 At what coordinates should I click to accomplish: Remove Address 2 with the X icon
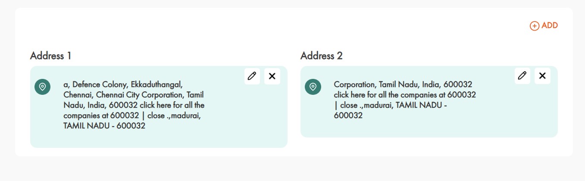542,76
